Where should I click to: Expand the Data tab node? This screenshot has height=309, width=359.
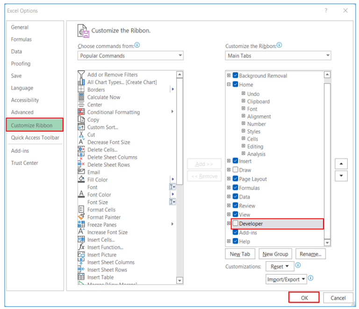[229, 197]
